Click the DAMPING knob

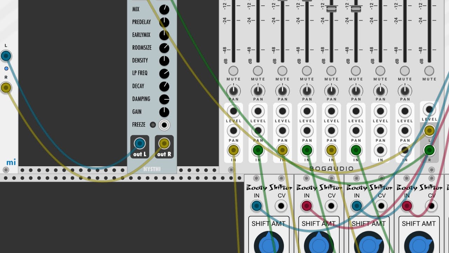[164, 99]
